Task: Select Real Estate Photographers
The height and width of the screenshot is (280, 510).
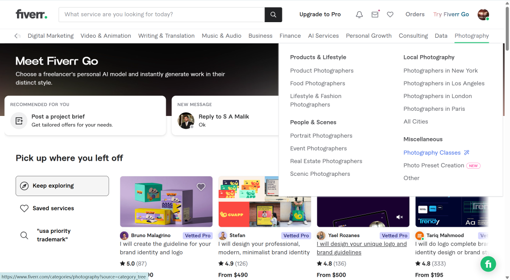Action: [x=326, y=161]
